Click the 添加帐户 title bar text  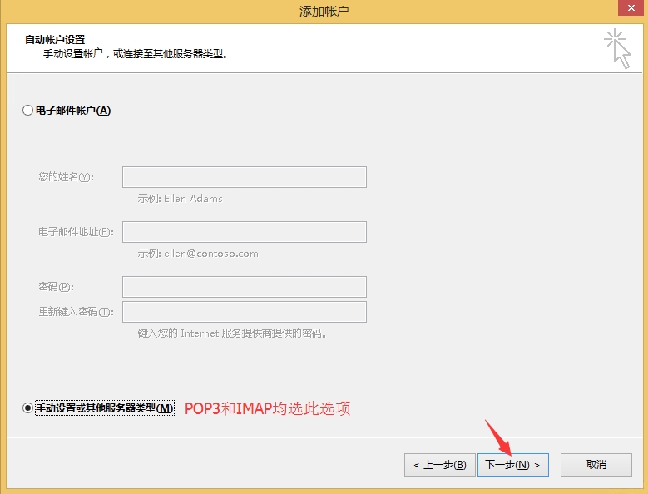(x=324, y=11)
